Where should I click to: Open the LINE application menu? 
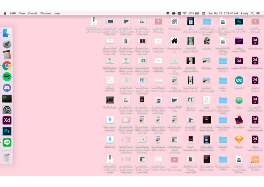(x=13, y=13)
